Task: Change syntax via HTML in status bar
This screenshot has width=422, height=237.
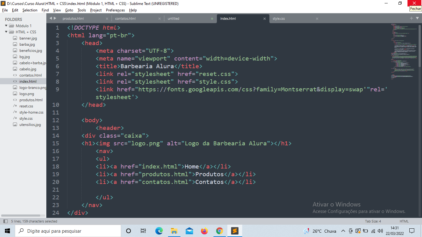Action: click(404, 221)
